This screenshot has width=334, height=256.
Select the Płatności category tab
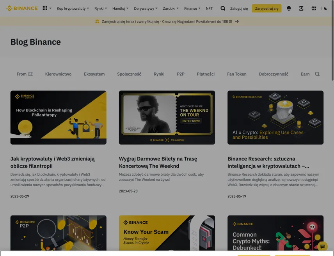[x=206, y=74]
